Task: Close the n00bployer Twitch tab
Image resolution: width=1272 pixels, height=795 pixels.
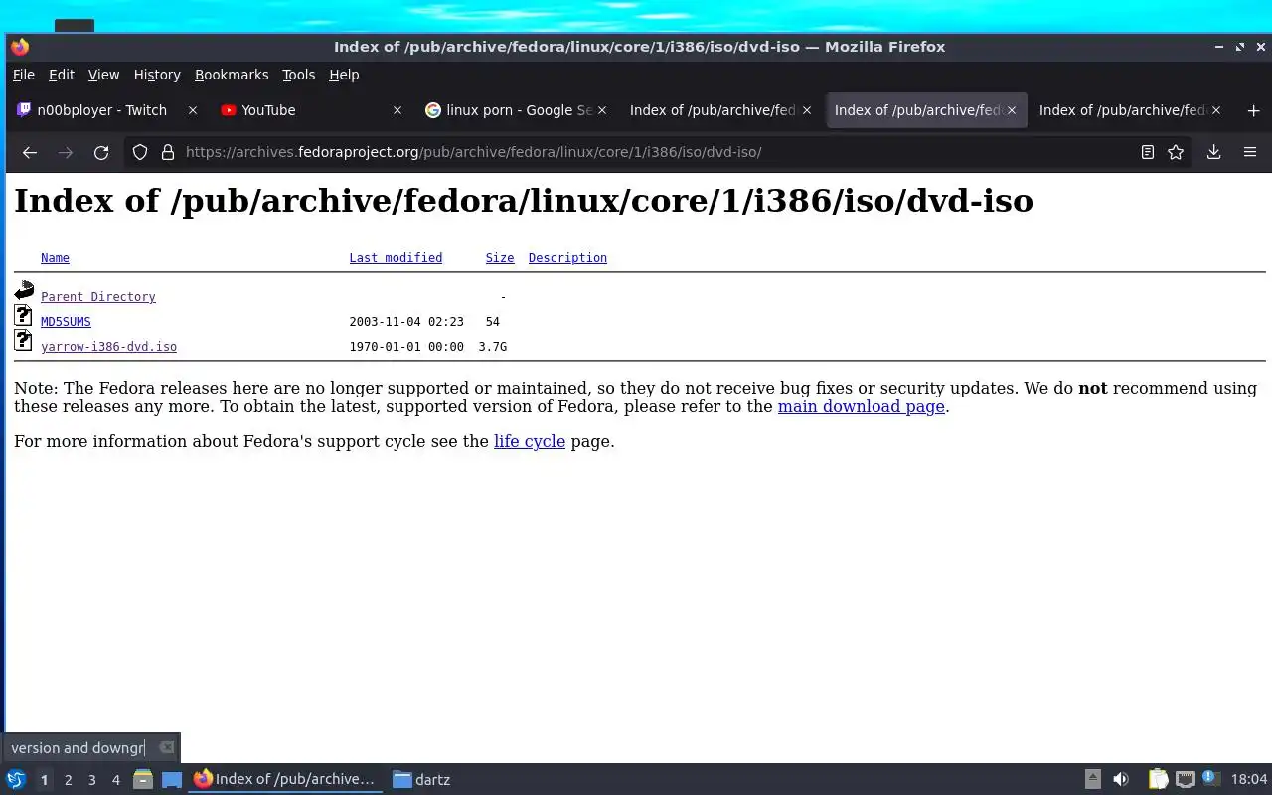Action: coord(193,110)
